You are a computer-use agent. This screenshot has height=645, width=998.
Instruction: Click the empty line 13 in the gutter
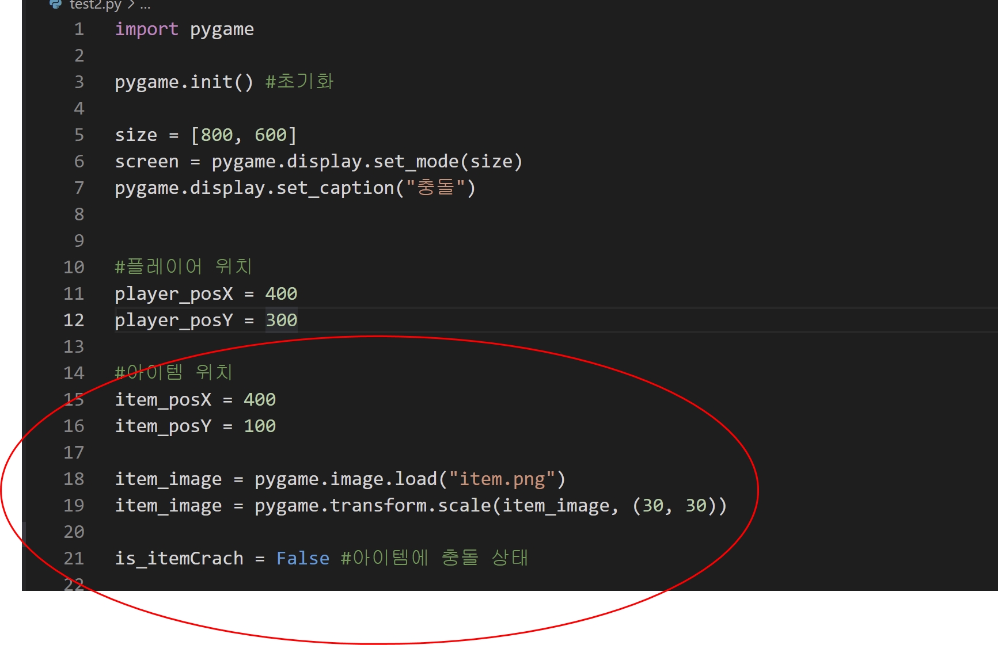74,347
